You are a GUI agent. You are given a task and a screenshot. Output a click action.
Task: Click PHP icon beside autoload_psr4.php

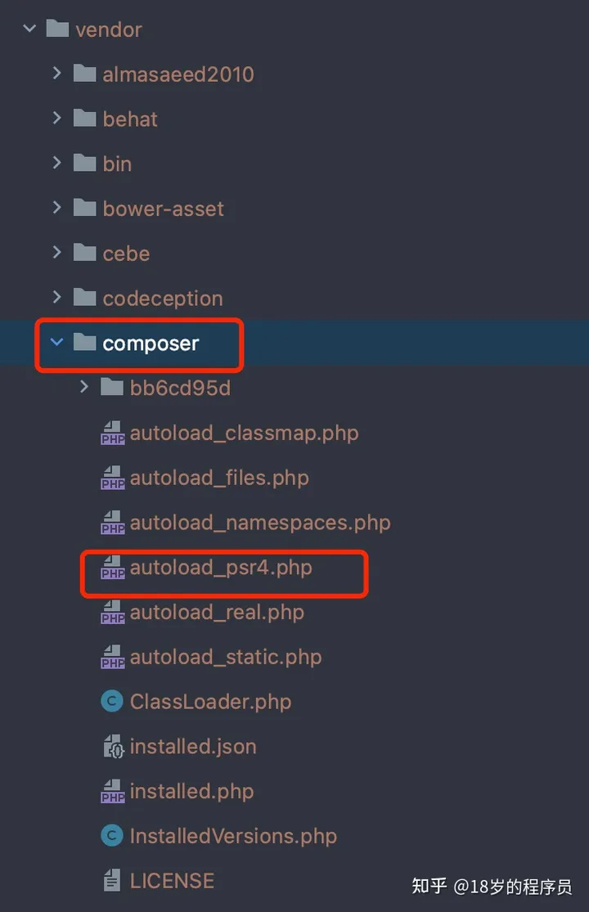tap(112, 568)
